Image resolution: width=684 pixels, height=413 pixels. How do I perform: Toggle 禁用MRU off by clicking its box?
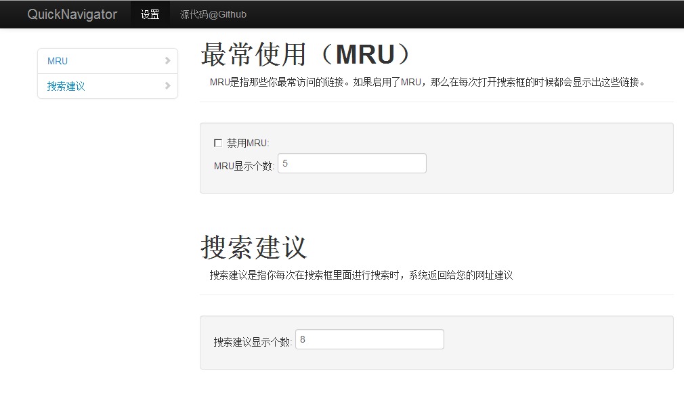(218, 142)
